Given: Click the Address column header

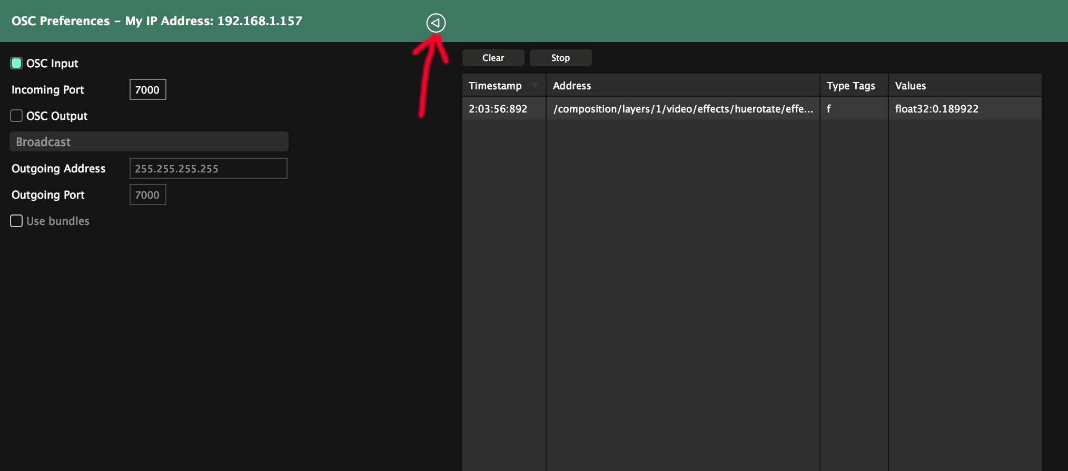Looking at the screenshot, I should pyautogui.click(x=572, y=86).
